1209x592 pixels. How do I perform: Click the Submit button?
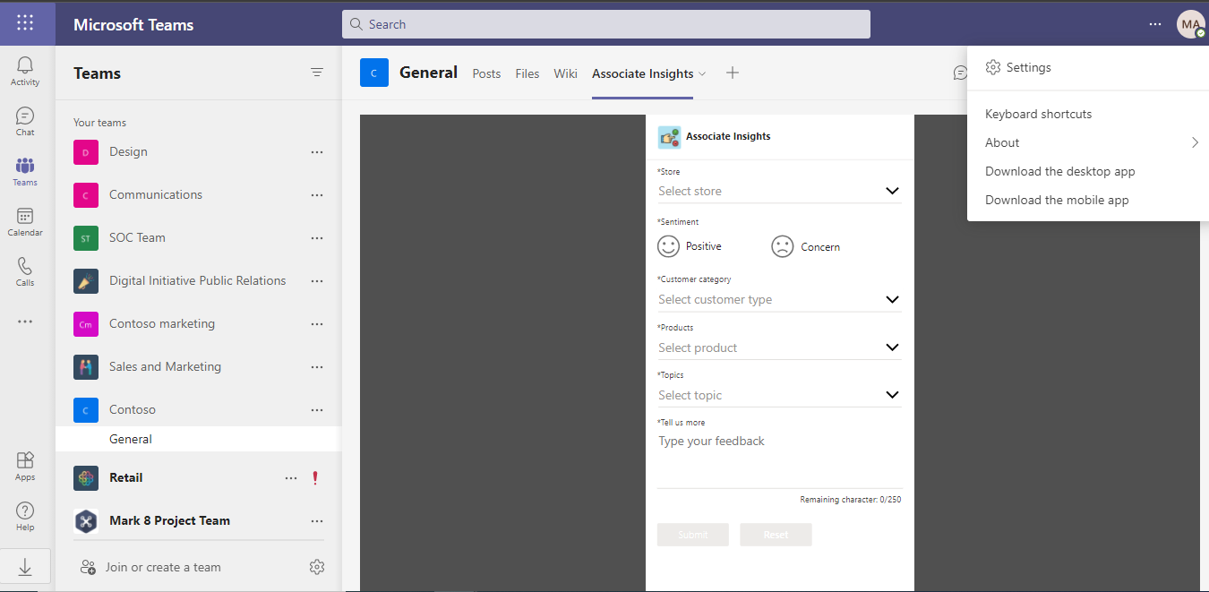coord(693,535)
